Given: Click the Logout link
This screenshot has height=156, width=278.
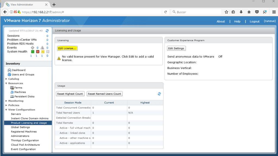Looking at the screenshot, I should (255, 21).
